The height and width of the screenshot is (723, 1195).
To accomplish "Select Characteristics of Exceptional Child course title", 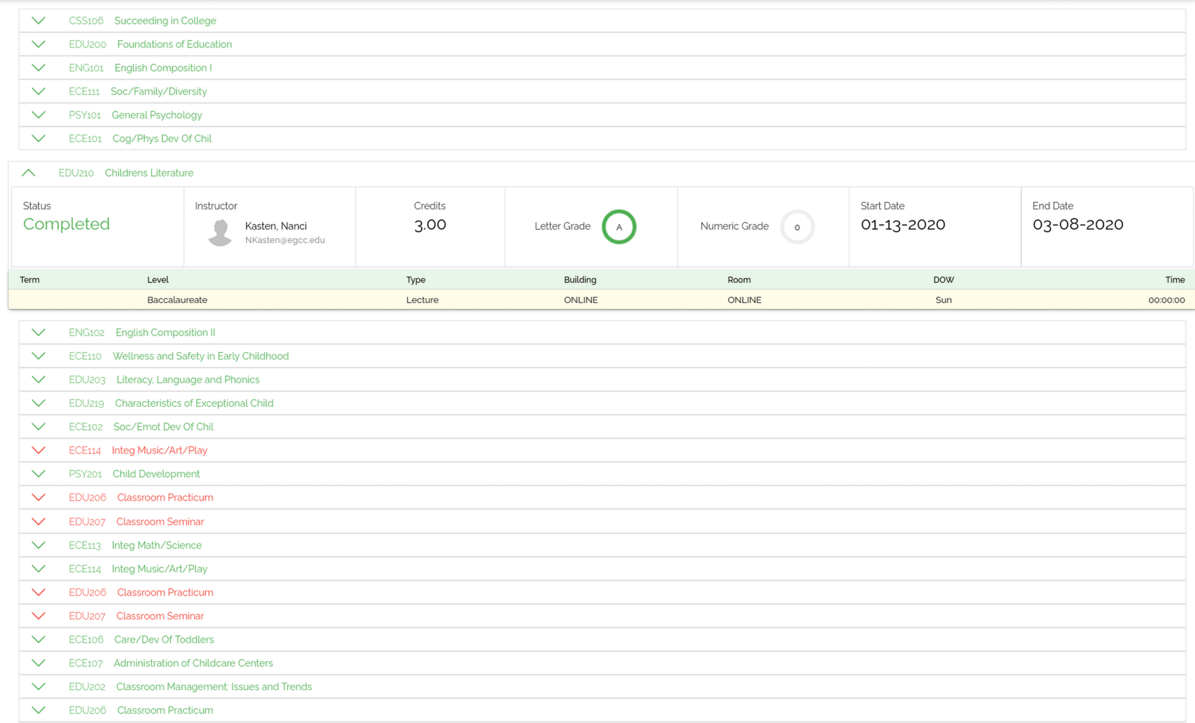I will [x=194, y=403].
